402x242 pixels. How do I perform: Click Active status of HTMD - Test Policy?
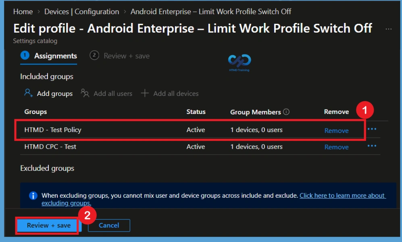(x=196, y=130)
